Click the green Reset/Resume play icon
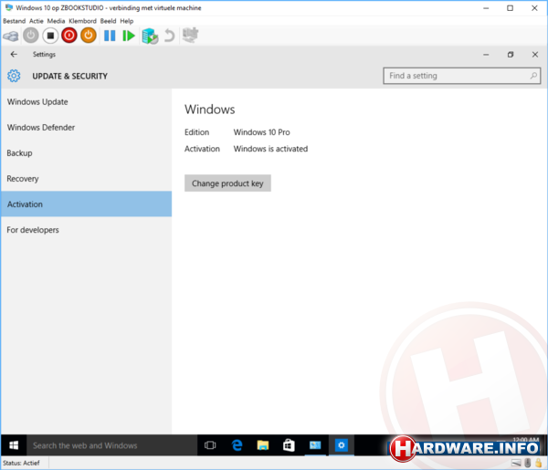Image resolution: width=548 pixels, height=470 pixels. [x=129, y=36]
